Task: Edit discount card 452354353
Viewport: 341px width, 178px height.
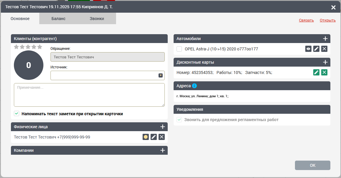Action: tap(316, 72)
